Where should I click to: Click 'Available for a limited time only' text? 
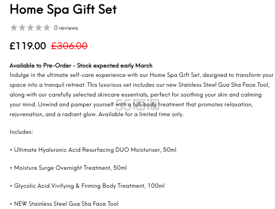(x=141, y=114)
